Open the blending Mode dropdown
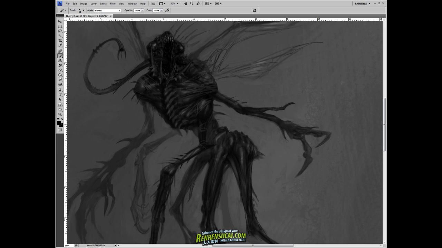The image size is (442, 248). pyautogui.click(x=108, y=11)
